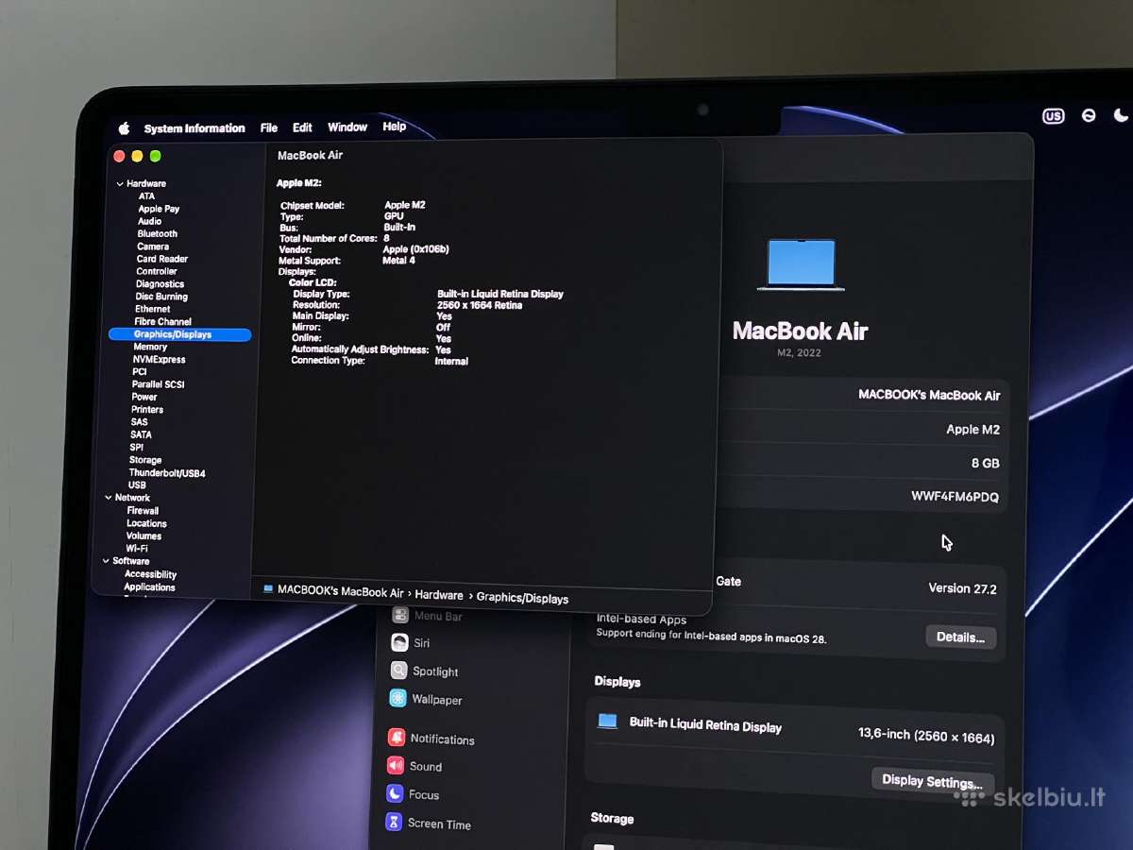Select Parallel SCSI in the sidebar
1133x850 pixels.
pos(158,384)
